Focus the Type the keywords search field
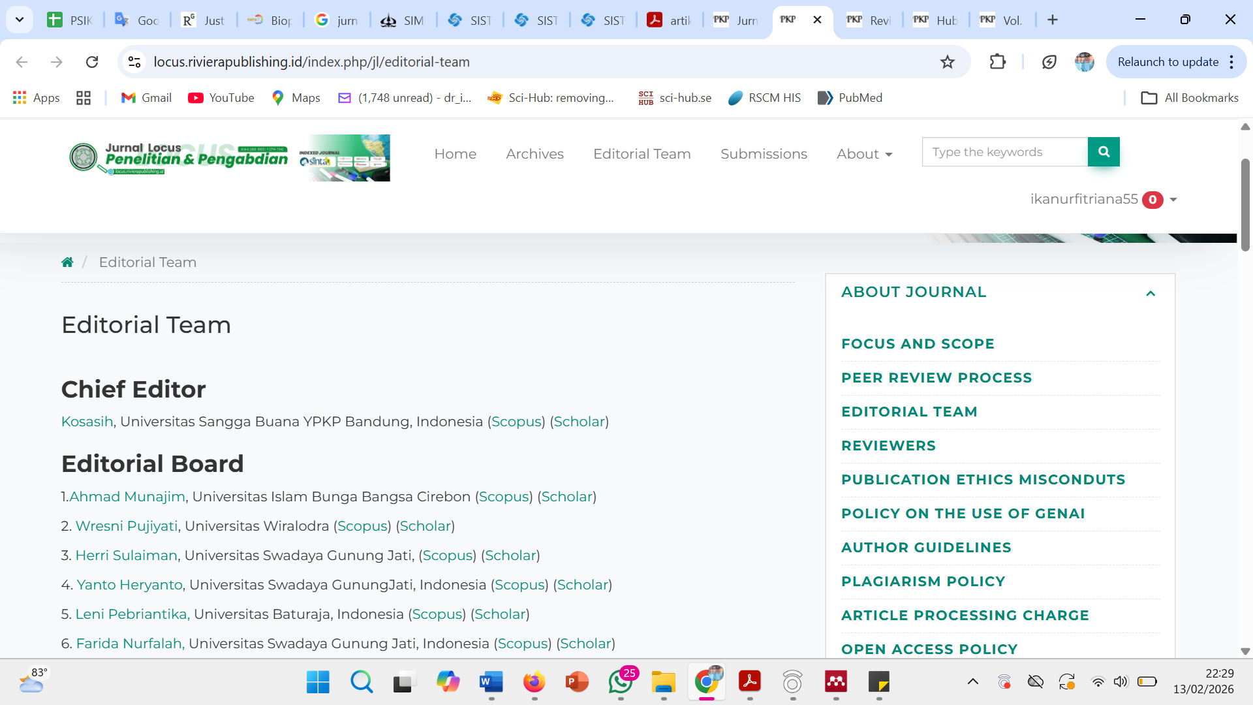Screen dimensions: 1253x705 click(x=1004, y=152)
